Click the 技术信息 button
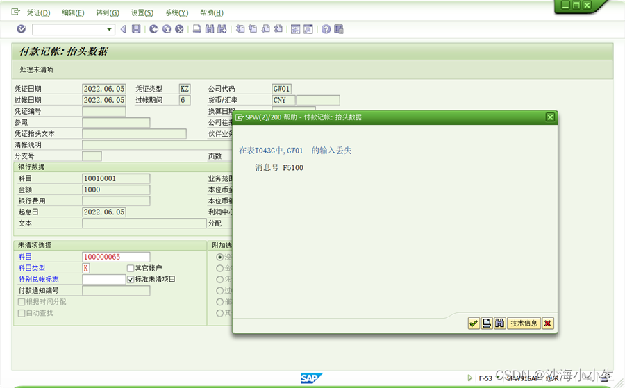Image resolution: width=625 pixels, height=388 pixels. tap(524, 323)
